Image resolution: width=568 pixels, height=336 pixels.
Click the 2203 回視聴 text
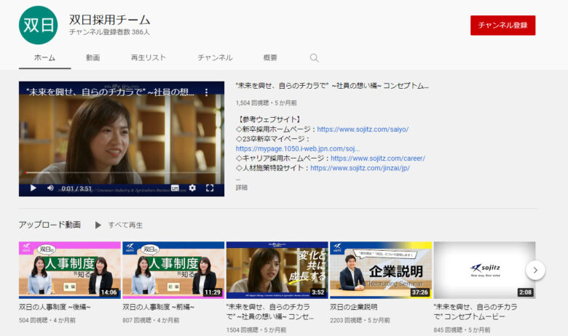point(346,321)
